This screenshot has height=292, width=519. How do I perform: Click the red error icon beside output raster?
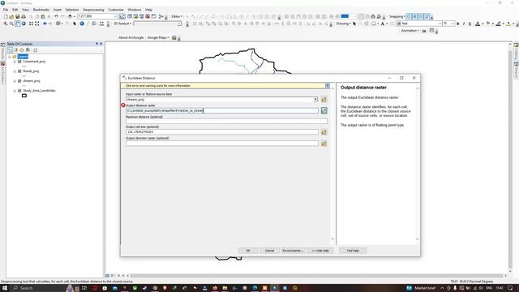pos(122,105)
